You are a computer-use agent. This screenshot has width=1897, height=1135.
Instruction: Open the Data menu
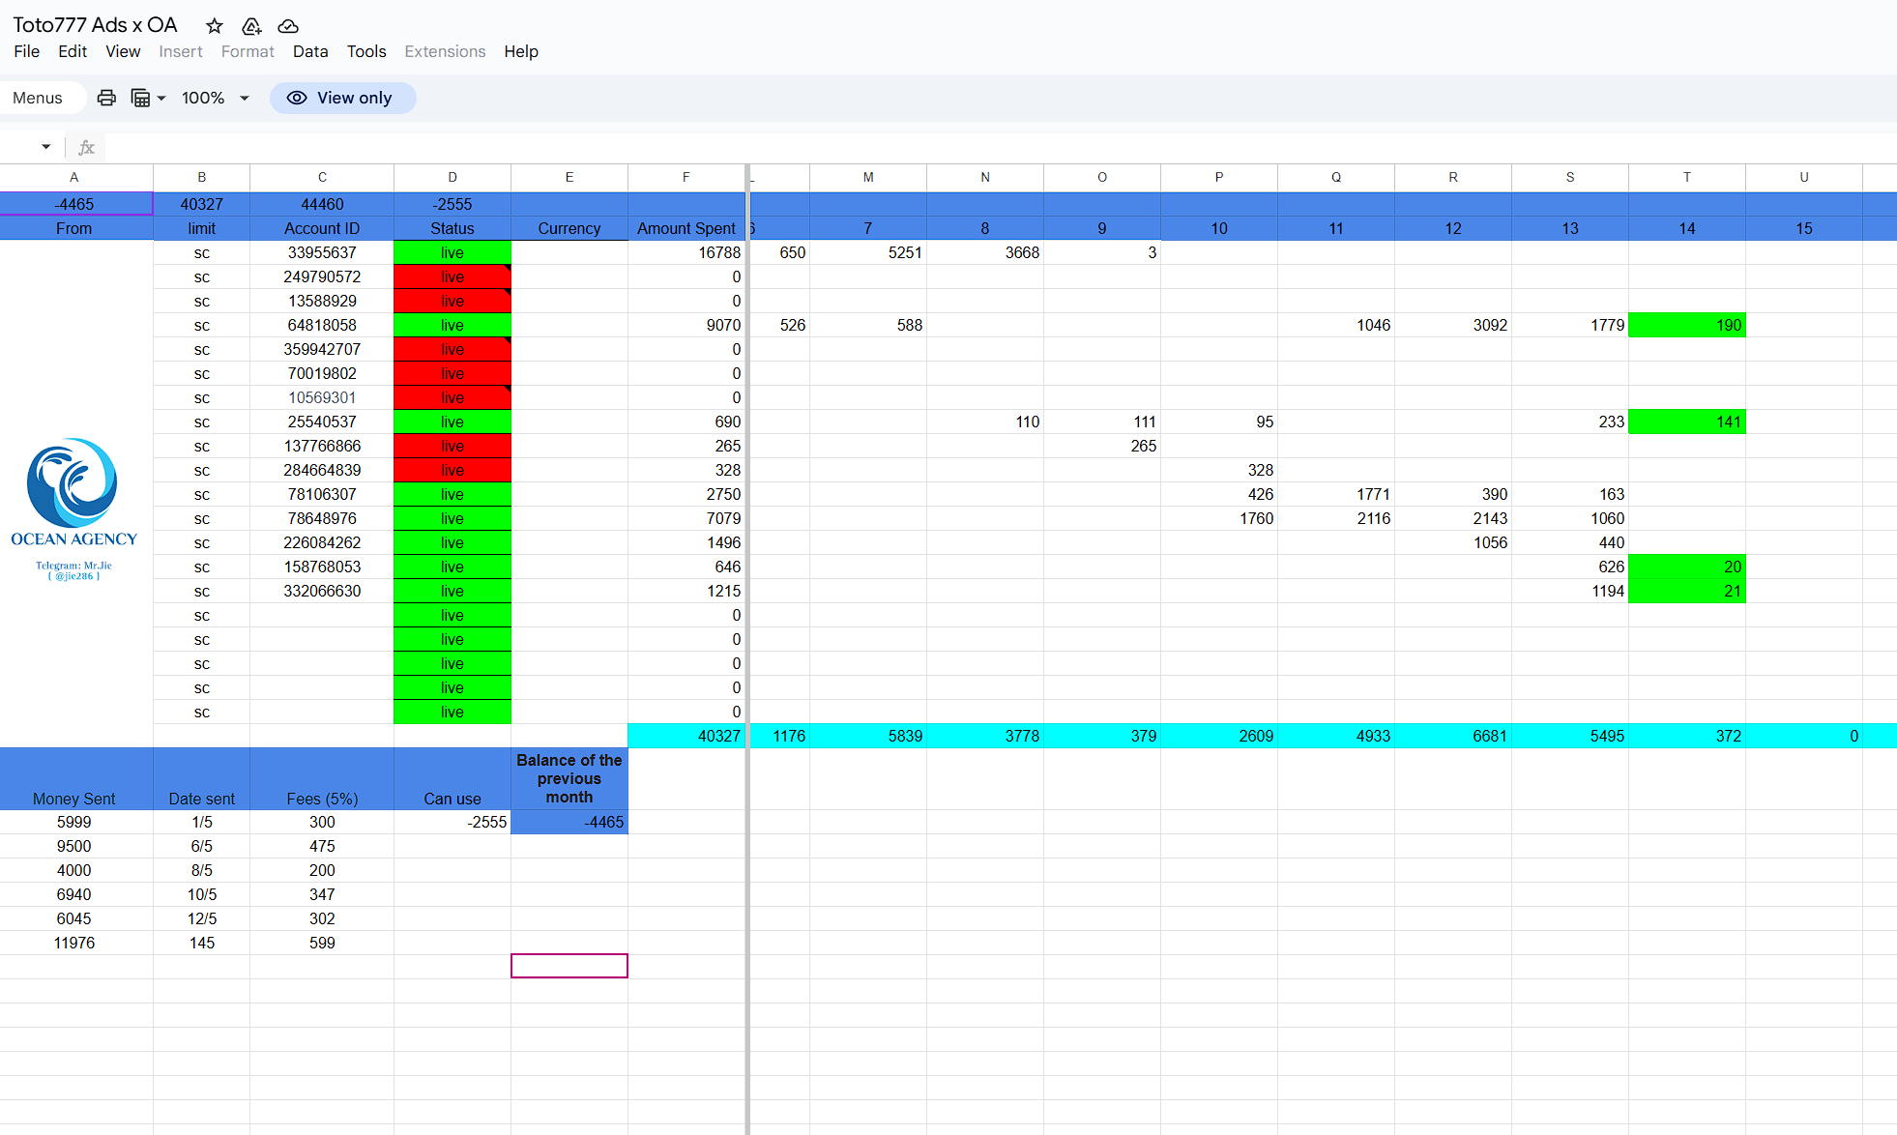(310, 51)
